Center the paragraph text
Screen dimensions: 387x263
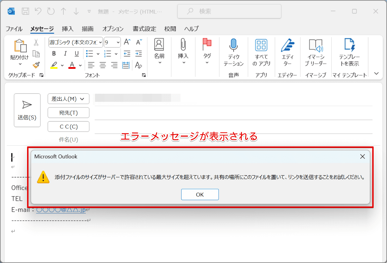click(103, 65)
